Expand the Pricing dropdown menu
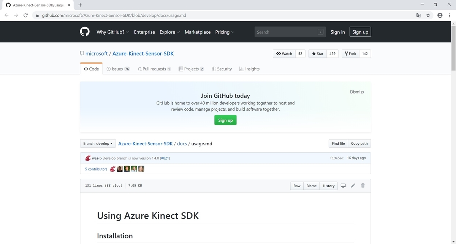Screen dimensions: 456x244 click(x=225, y=32)
